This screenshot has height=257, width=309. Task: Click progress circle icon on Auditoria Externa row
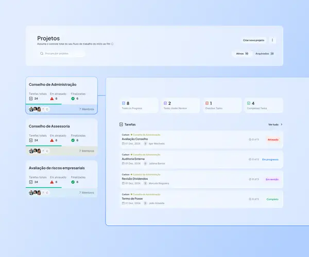click(x=250, y=159)
